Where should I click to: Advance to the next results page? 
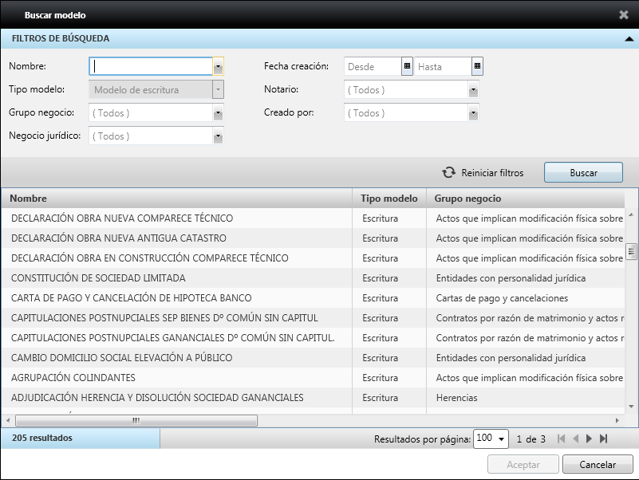click(x=590, y=438)
